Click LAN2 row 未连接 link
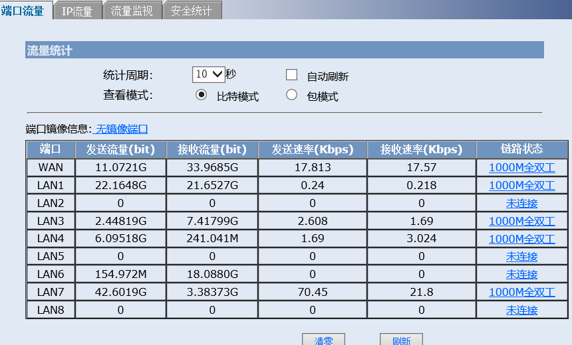The height and width of the screenshot is (345, 572). click(x=522, y=203)
